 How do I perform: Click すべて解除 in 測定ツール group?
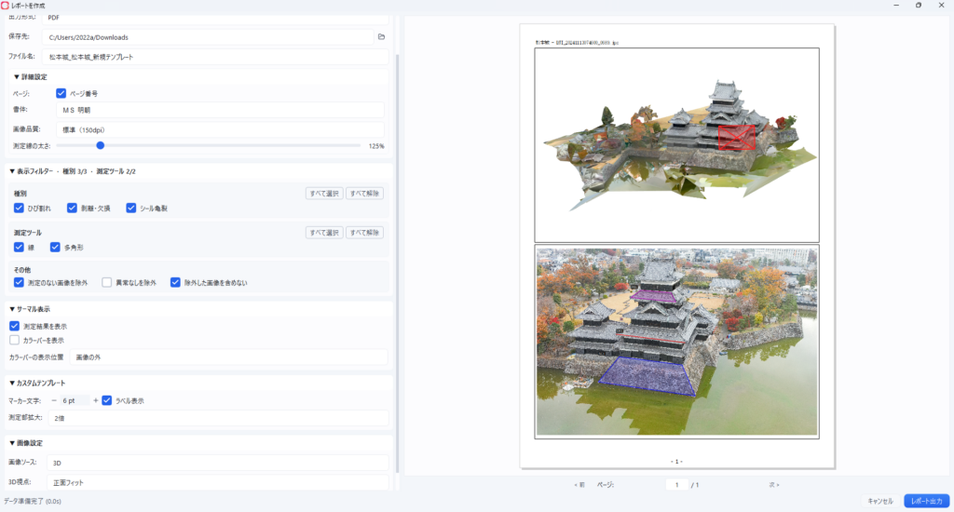(x=364, y=233)
